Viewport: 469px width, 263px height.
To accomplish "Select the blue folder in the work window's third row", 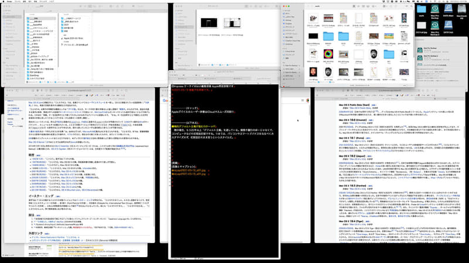I will pos(389,54).
